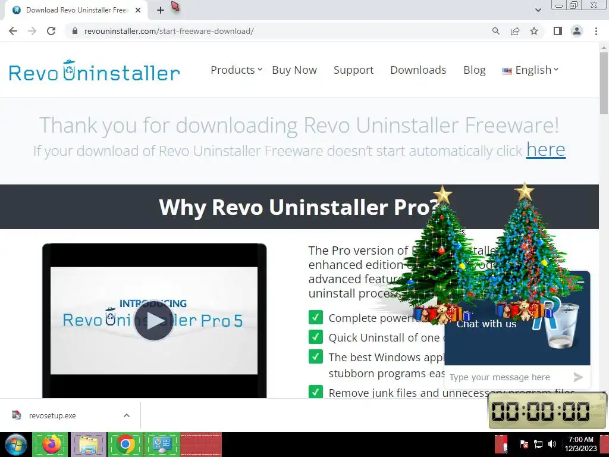Expand the tab search chevron
The width and height of the screenshot is (609, 457).
[x=538, y=10]
